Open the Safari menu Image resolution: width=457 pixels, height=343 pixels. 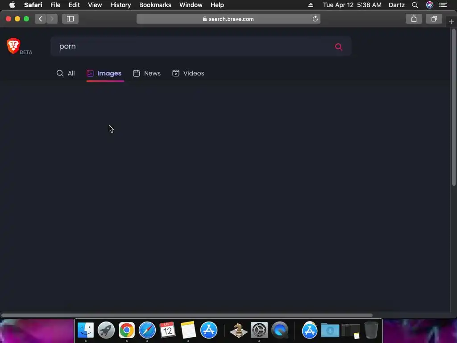pos(33,5)
